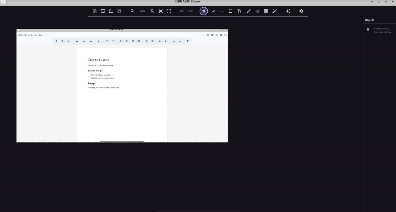
Task: Click the screen capture import icon
Action: (103, 11)
